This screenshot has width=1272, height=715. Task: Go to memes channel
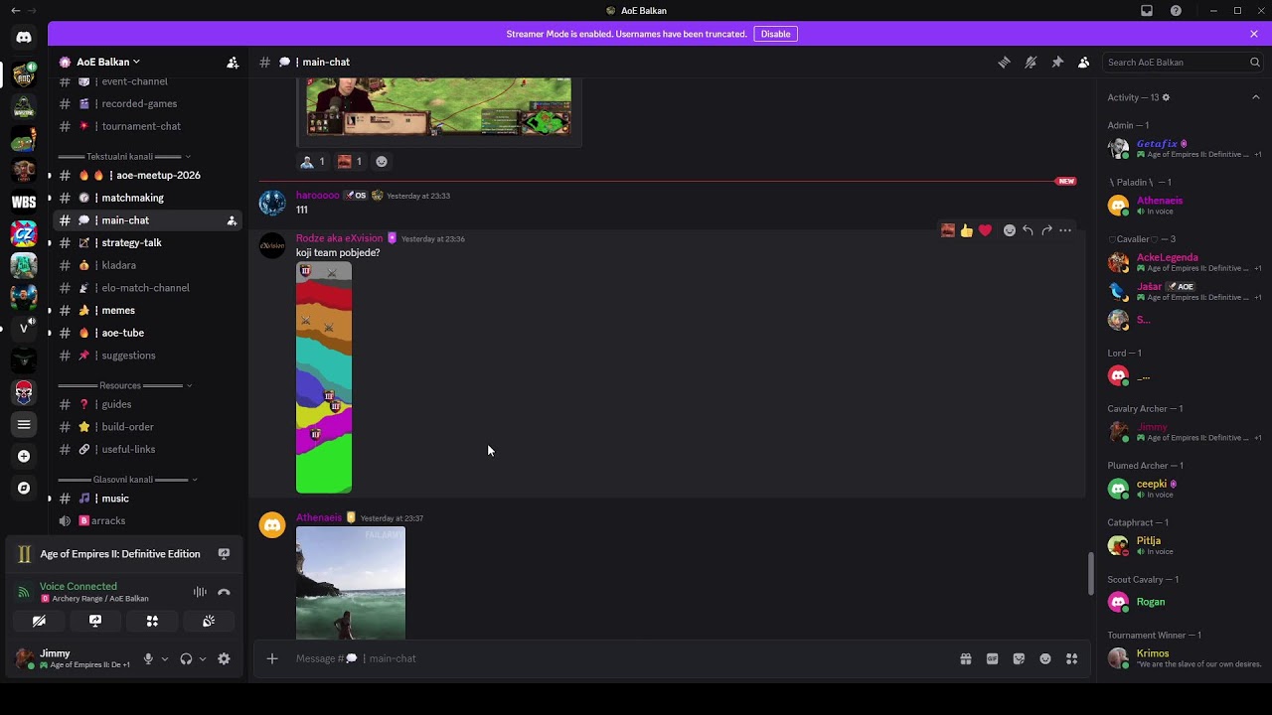pos(147,310)
